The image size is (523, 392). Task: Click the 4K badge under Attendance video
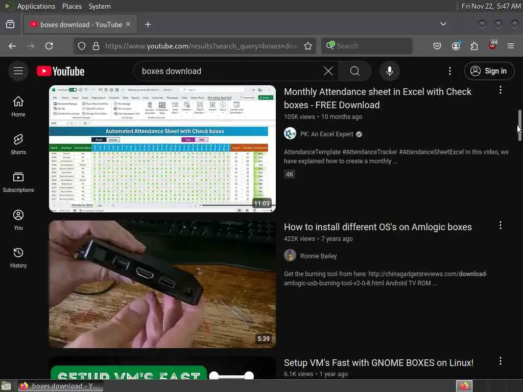point(290,175)
